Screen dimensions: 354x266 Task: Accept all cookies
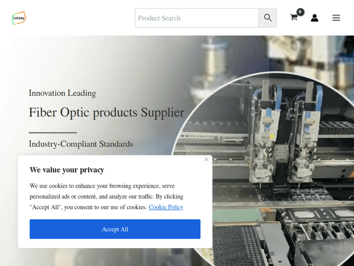point(115,229)
